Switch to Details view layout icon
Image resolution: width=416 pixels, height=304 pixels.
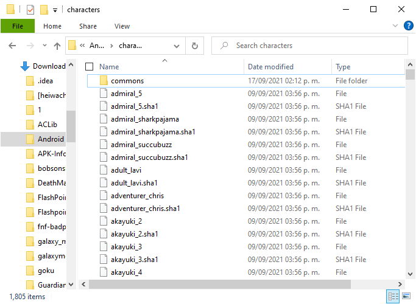pos(393,296)
